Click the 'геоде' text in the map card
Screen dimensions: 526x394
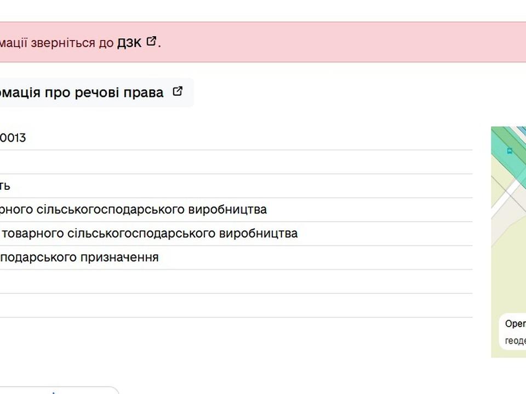(515, 340)
